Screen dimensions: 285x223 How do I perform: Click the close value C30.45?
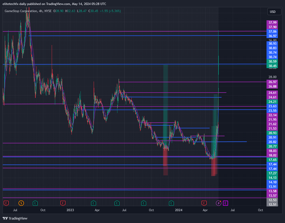(93, 11)
